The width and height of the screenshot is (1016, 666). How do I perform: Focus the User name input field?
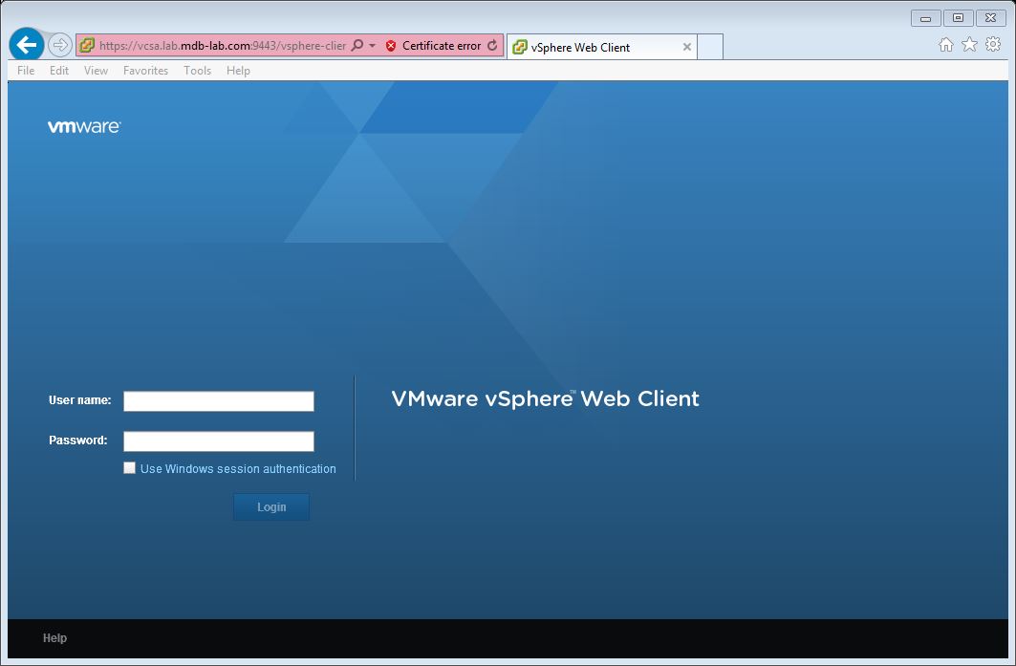219,401
